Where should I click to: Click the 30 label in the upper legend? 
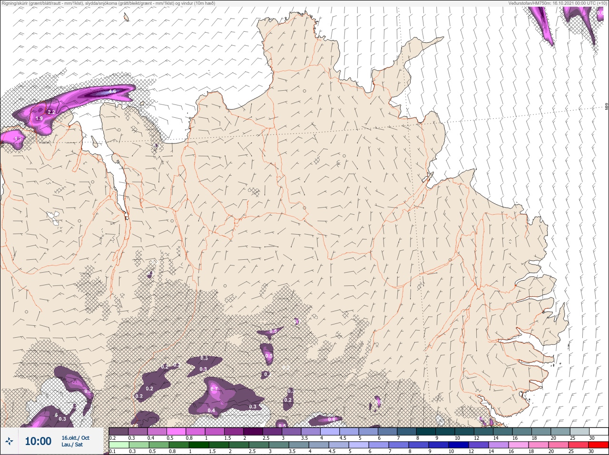coord(592,438)
